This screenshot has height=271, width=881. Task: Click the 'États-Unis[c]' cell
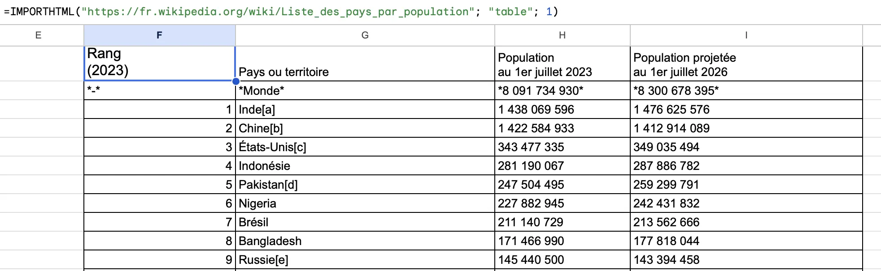pos(365,147)
